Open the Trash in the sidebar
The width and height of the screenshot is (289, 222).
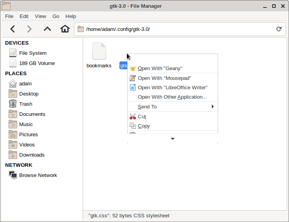tap(25, 104)
